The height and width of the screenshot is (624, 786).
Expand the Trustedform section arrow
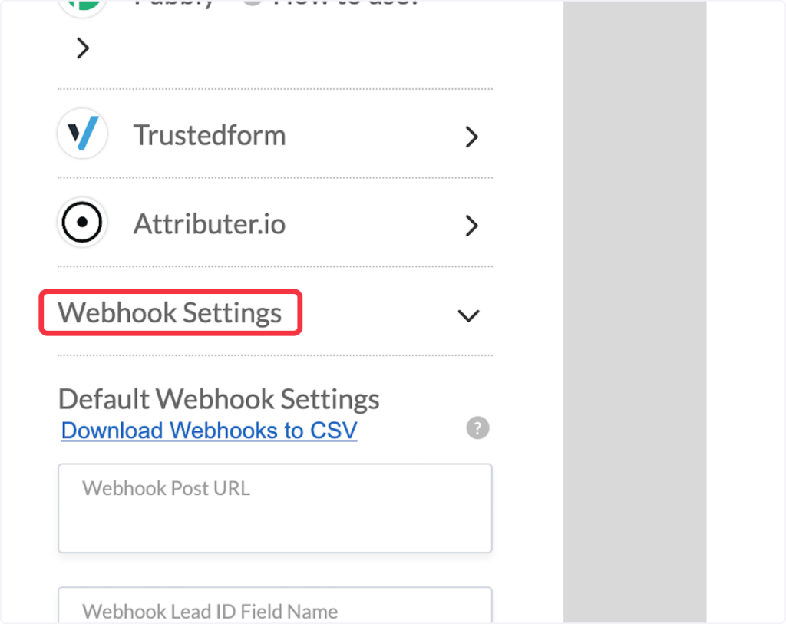click(x=471, y=137)
